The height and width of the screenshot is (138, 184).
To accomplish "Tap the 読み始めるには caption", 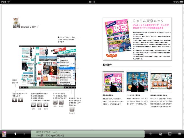I will tap(108, 95).
